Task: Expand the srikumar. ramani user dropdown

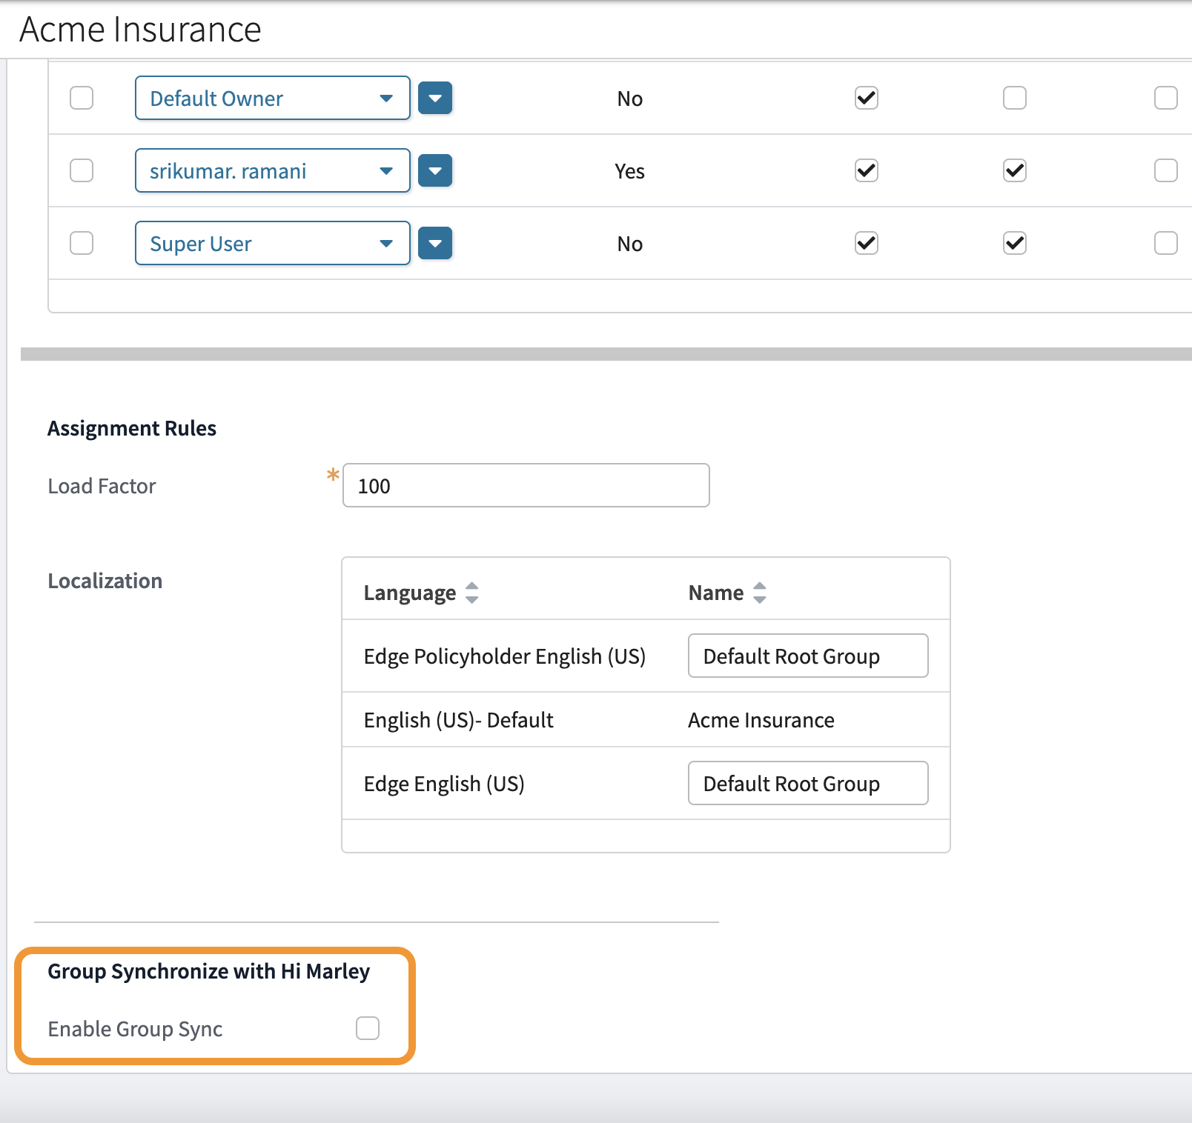Action: click(272, 170)
